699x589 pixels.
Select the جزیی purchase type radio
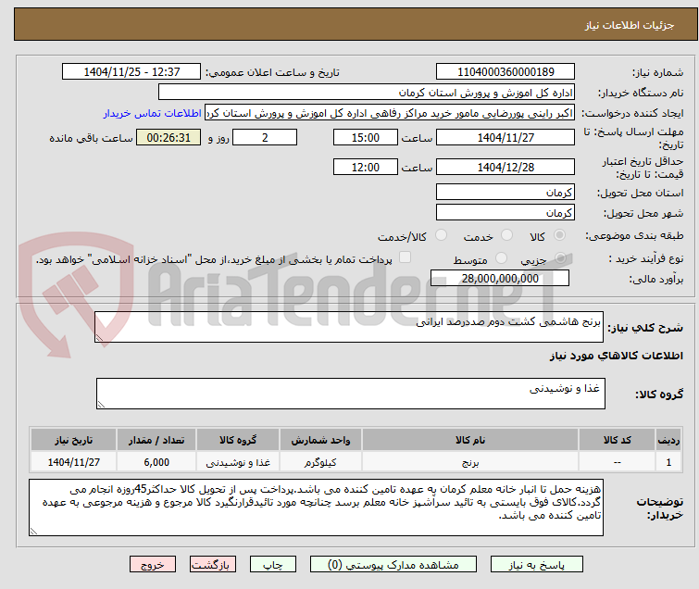(561, 257)
